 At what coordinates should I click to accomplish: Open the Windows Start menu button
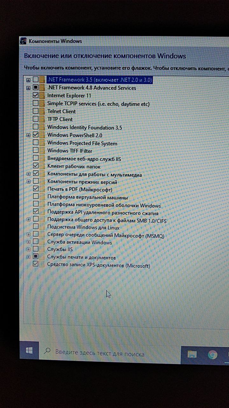29,350
